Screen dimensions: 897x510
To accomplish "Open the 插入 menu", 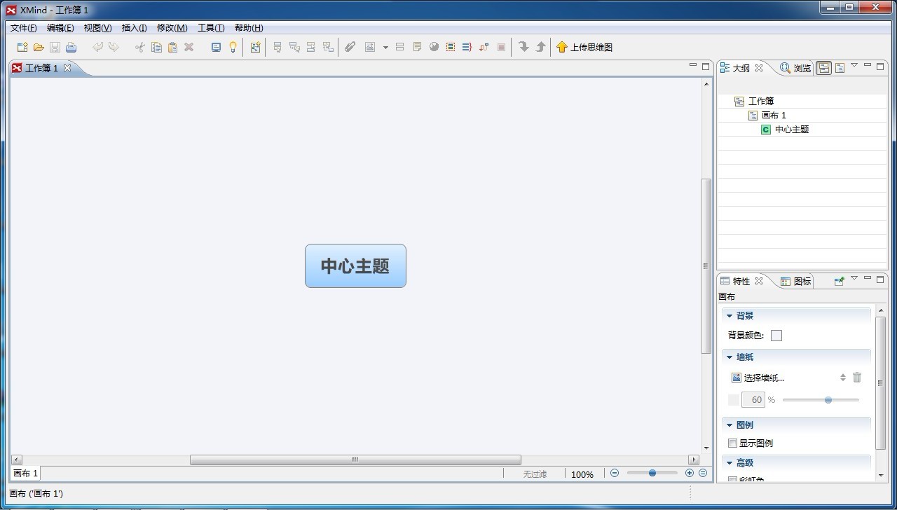I will [x=134, y=28].
